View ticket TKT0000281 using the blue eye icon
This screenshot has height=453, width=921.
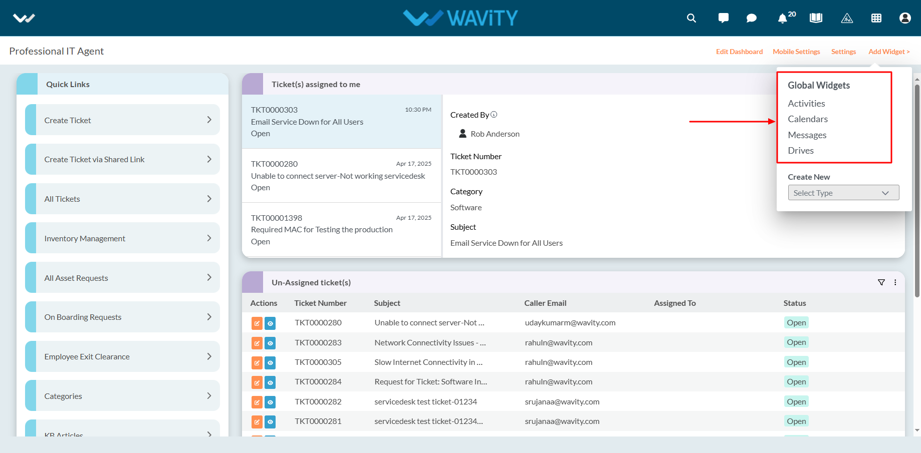coord(270,422)
